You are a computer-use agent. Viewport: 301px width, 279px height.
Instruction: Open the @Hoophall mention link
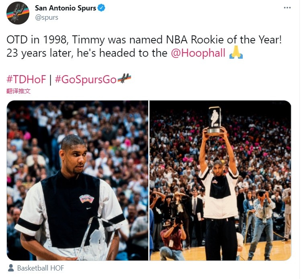click(x=198, y=53)
